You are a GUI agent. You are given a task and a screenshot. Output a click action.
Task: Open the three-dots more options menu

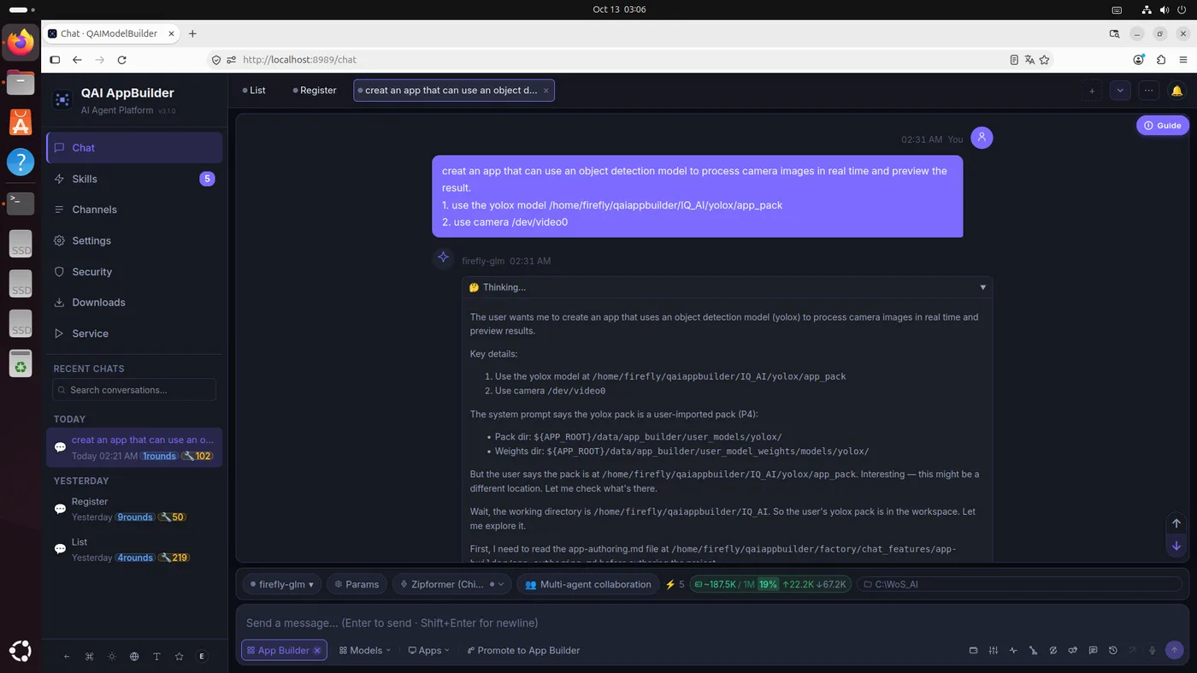(x=1149, y=91)
